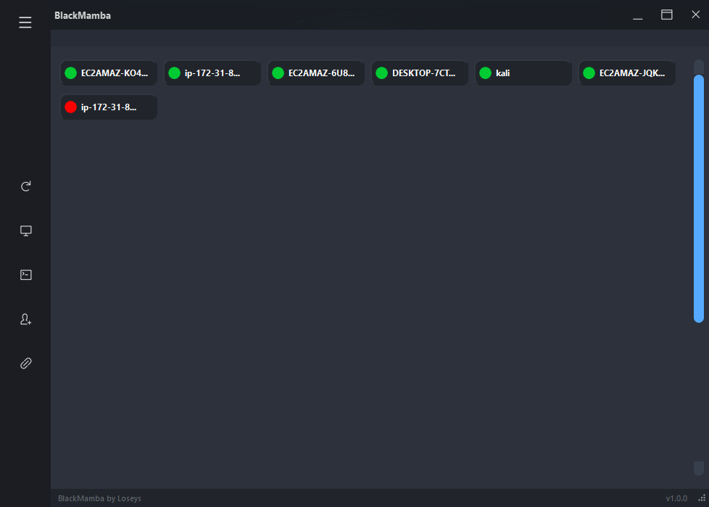Image resolution: width=709 pixels, height=507 pixels.
Task: Select the kali client
Action: click(x=523, y=73)
